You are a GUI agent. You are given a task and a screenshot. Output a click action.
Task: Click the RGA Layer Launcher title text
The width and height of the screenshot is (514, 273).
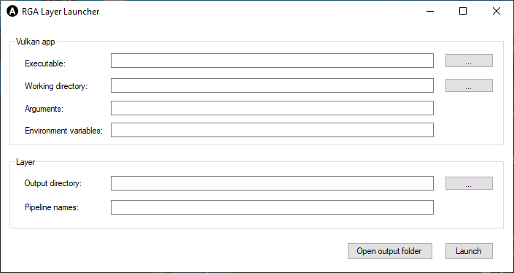point(61,12)
